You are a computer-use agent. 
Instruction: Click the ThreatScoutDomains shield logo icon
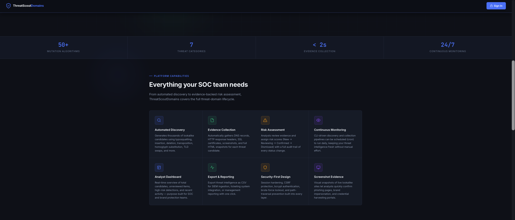click(8, 6)
